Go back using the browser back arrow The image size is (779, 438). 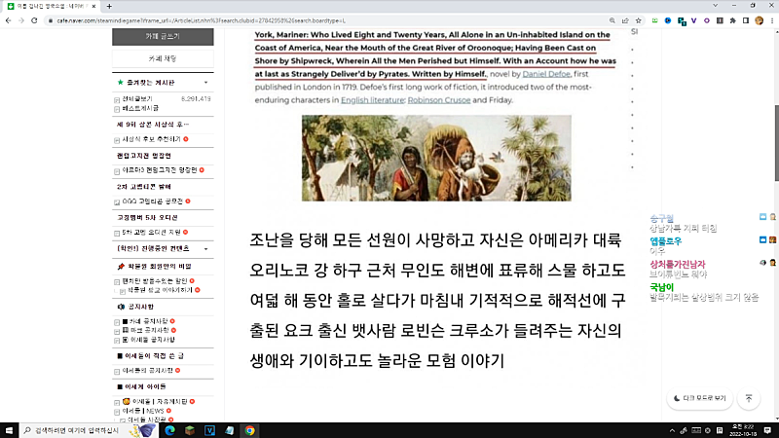(8, 18)
